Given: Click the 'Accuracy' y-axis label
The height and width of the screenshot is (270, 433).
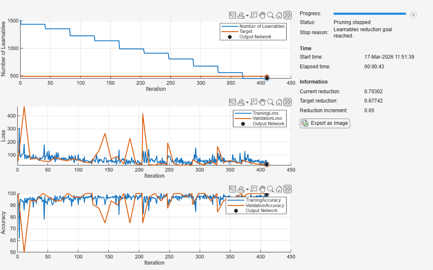Looking at the screenshot, I should [x=3, y=223].
